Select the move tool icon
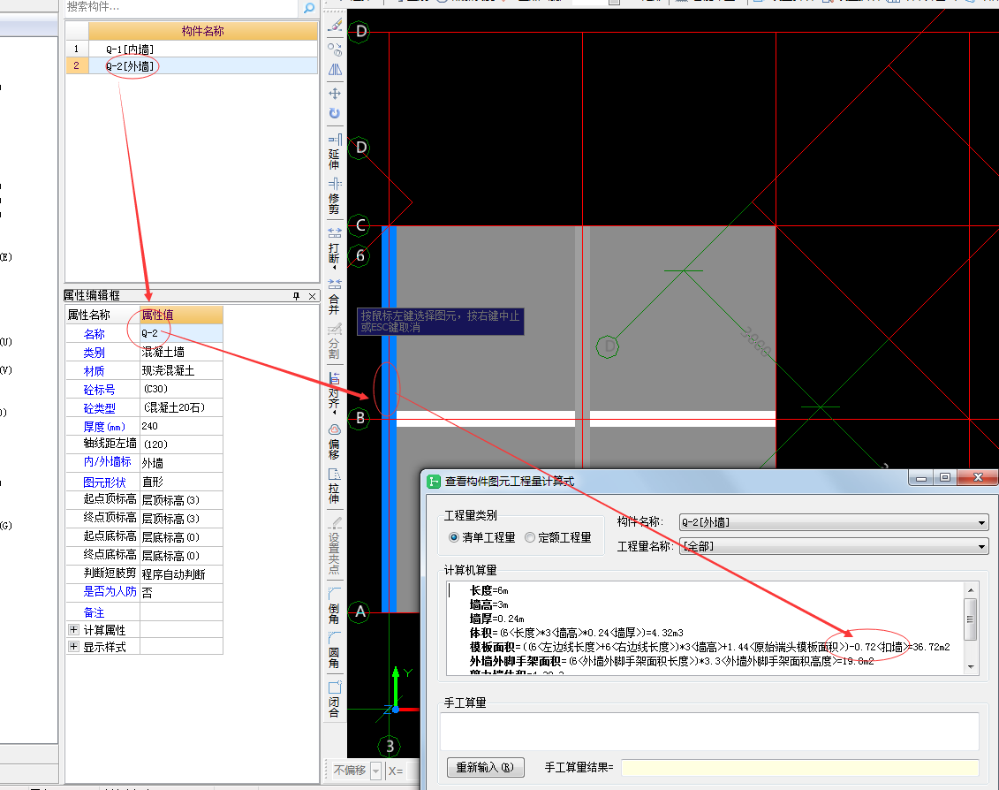 [335, 93]
